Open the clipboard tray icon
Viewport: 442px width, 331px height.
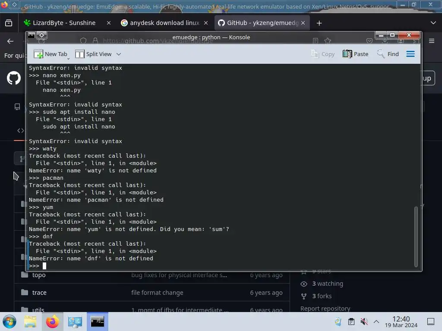point(351,322)
